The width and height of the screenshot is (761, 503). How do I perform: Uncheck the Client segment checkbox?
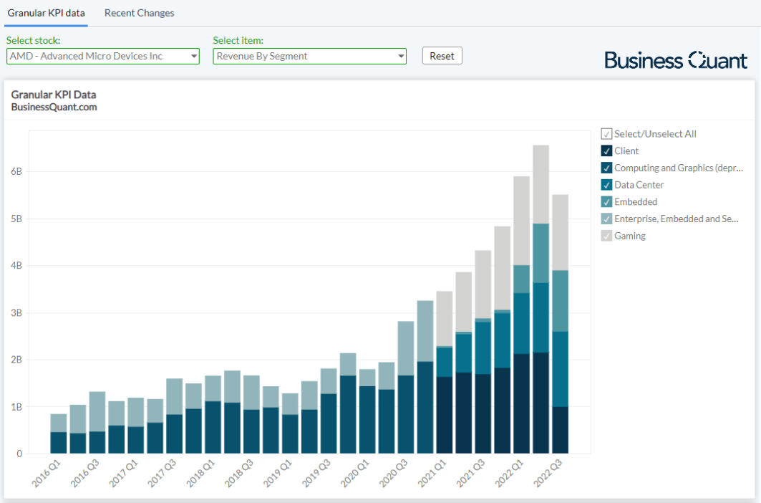click(x=606, y=151)
